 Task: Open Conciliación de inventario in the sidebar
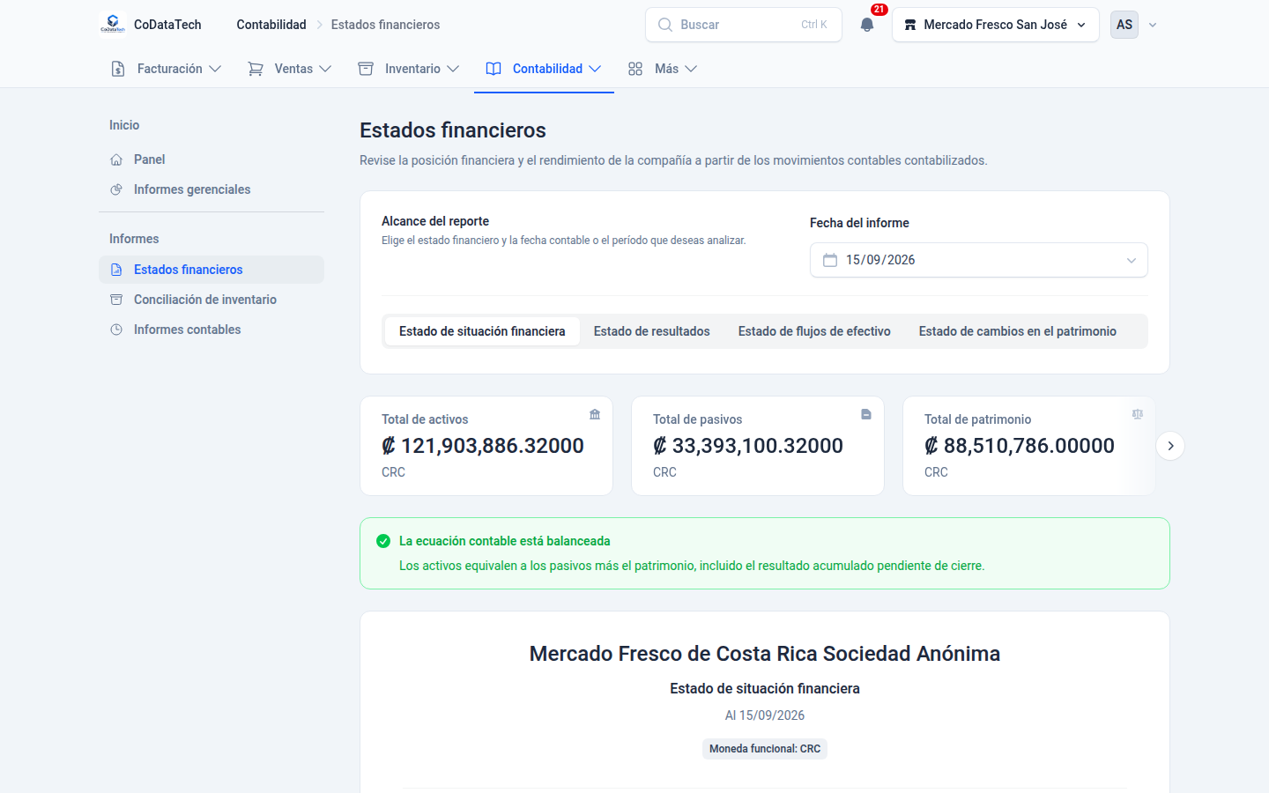pos(211,300)
